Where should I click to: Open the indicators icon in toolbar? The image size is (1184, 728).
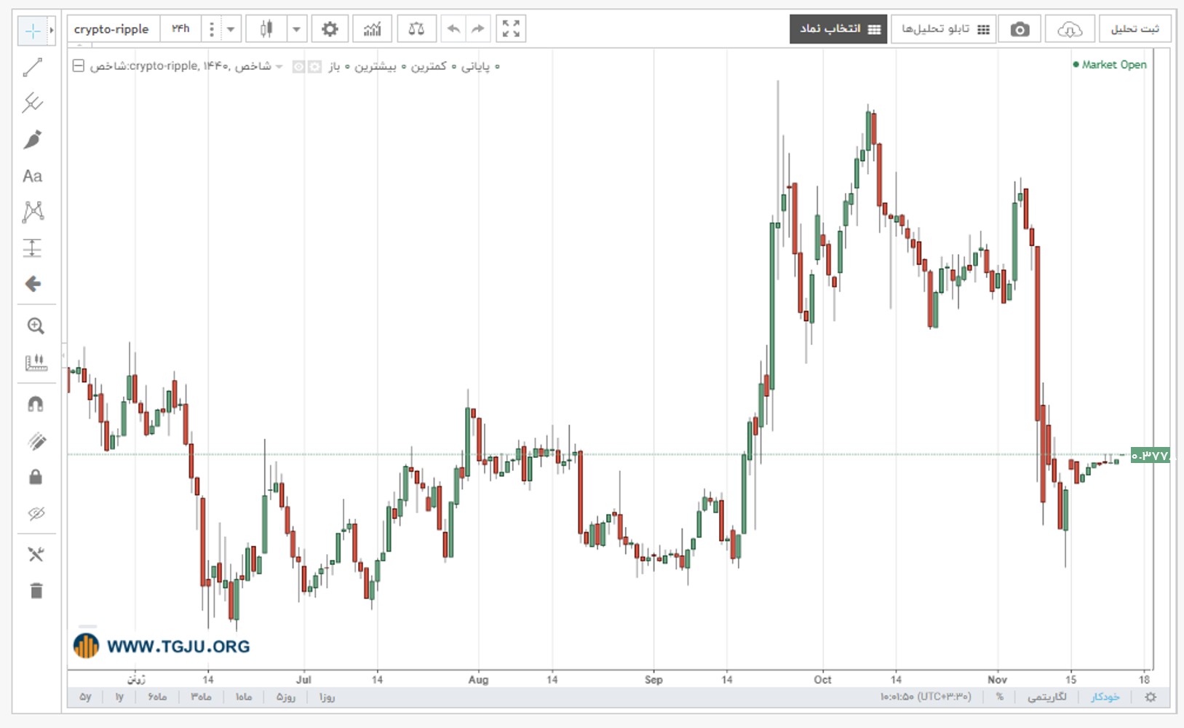click(x=373, y=29)
